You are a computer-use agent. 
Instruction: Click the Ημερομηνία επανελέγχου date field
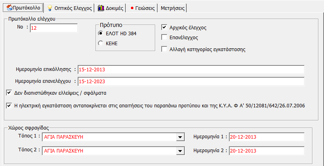tap(191, 81)
